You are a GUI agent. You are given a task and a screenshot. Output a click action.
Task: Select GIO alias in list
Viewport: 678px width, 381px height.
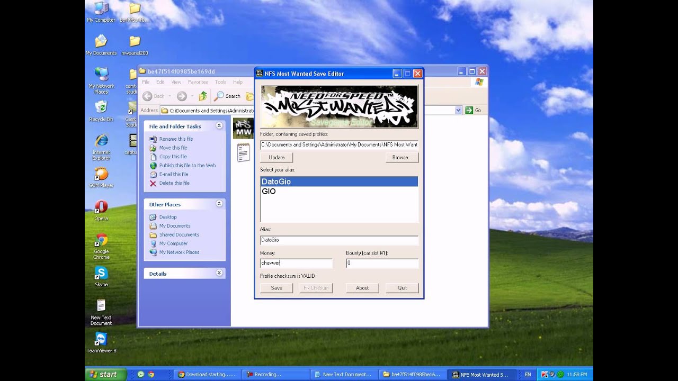339,191
